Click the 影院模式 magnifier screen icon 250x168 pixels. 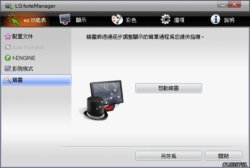click(8, 69)
